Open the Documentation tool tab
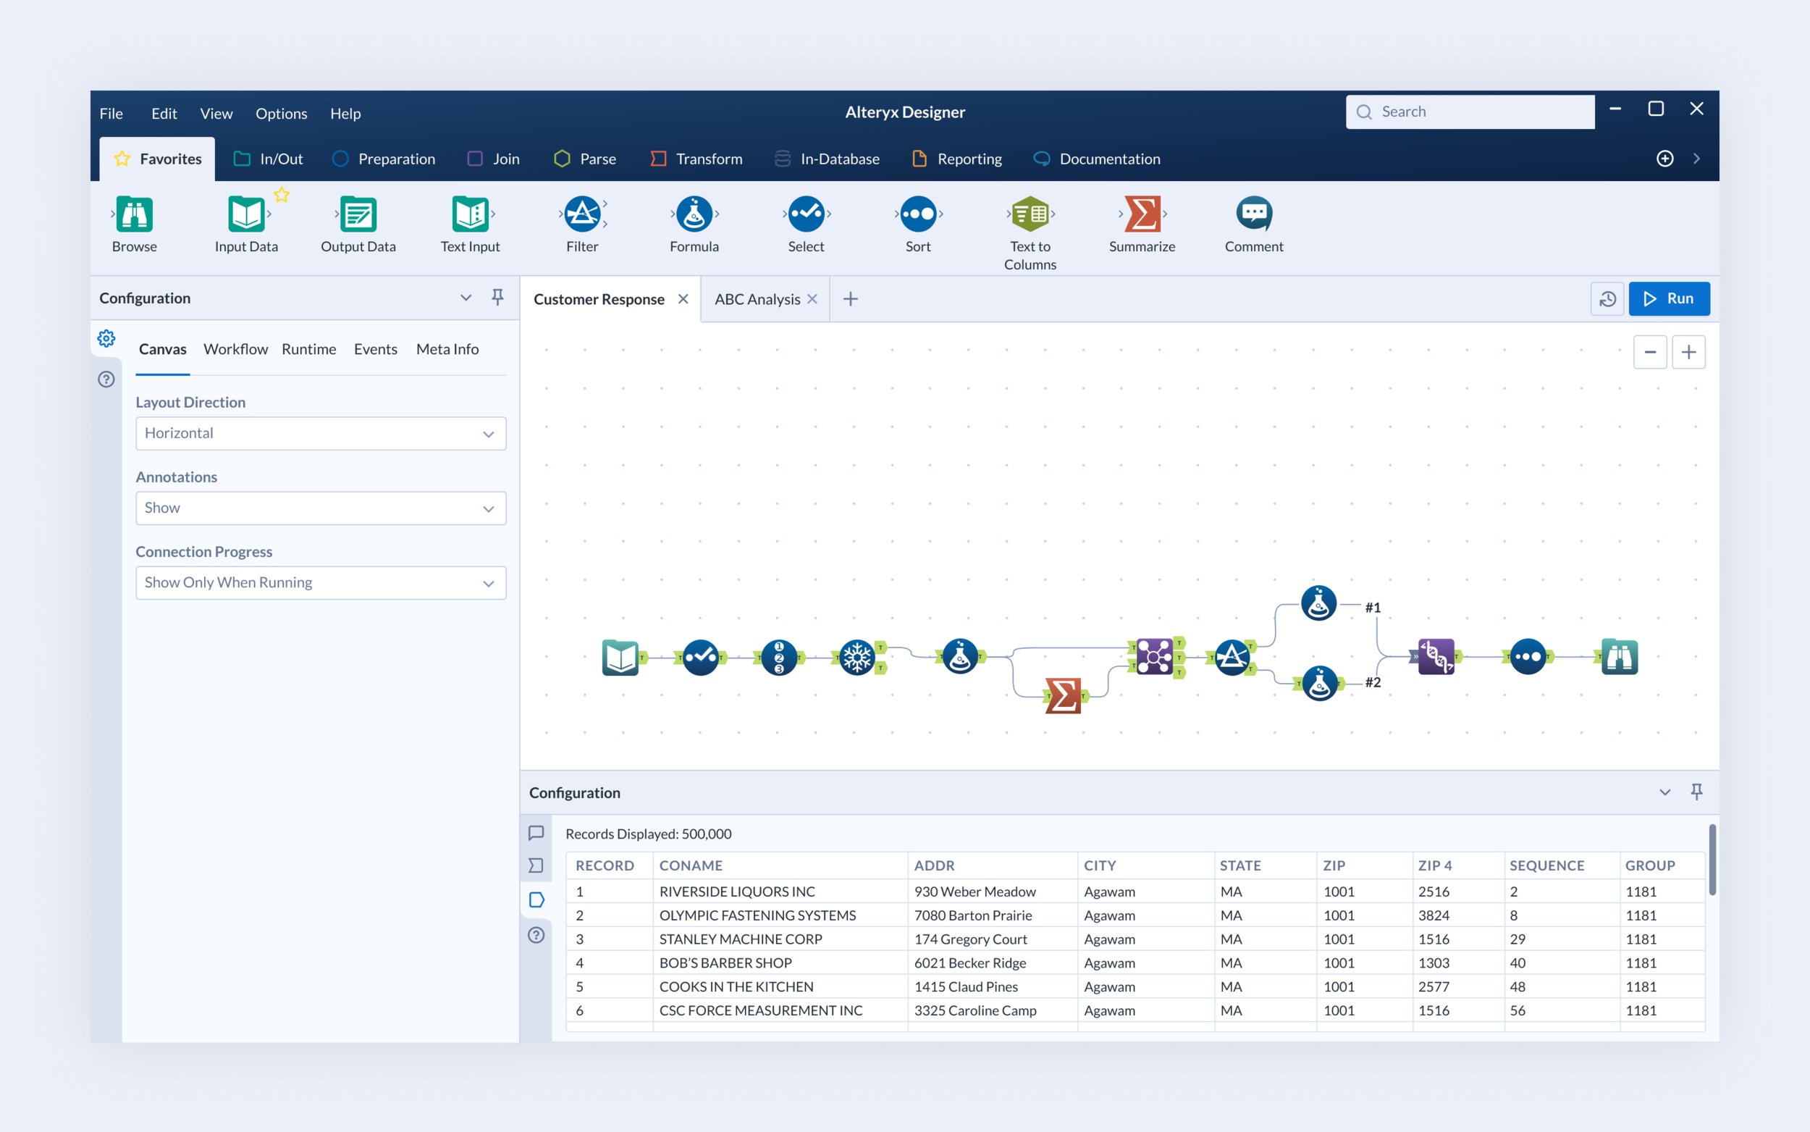Image resolution: width=1810 pixels, height=1132 pixels. coord(1098,159)
